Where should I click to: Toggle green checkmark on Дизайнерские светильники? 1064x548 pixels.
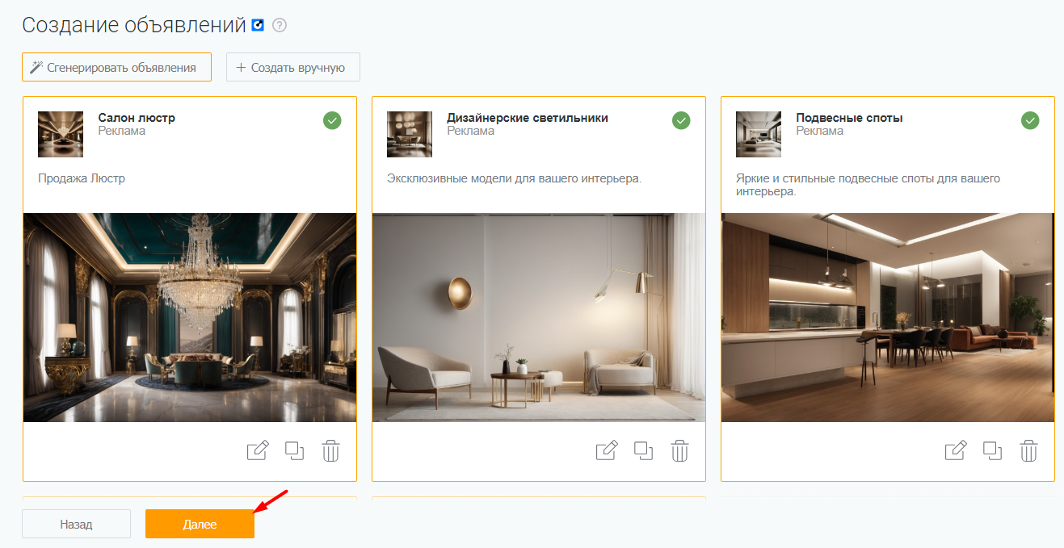(x=681, y=120)
